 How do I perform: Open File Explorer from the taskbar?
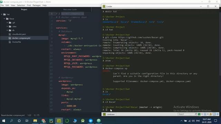coord(35,121)
